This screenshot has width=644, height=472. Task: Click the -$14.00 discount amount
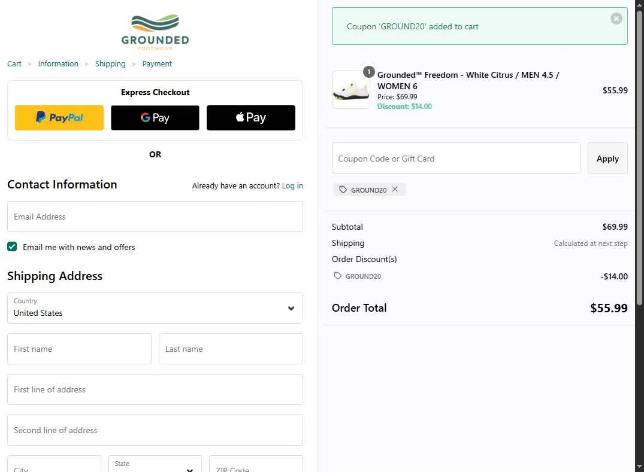pos(613,276)
